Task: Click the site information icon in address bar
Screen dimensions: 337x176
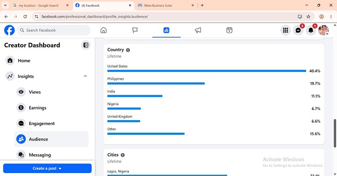Action: [36, 17]
